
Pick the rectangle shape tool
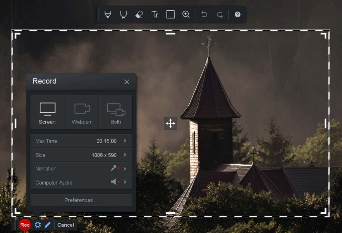tap(170, 15)
